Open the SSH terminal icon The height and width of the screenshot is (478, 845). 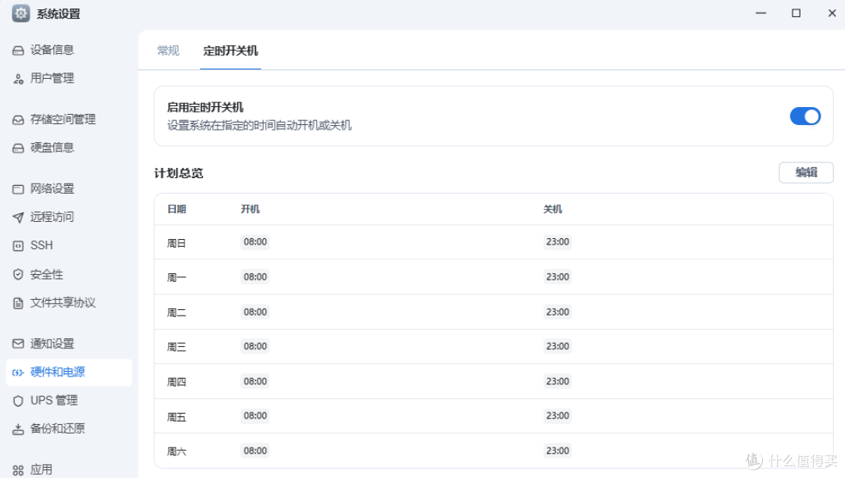pos(18,246)
